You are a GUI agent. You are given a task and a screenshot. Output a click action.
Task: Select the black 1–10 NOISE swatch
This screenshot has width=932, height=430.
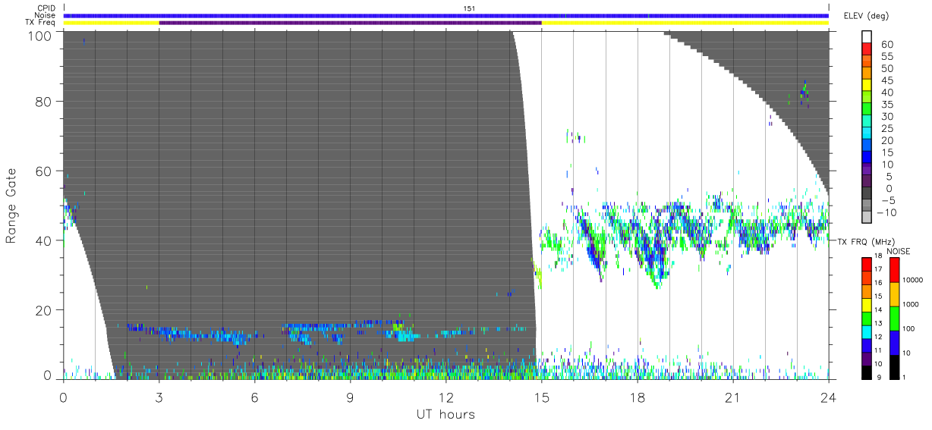pyautogui.click(x=895, y=367)
